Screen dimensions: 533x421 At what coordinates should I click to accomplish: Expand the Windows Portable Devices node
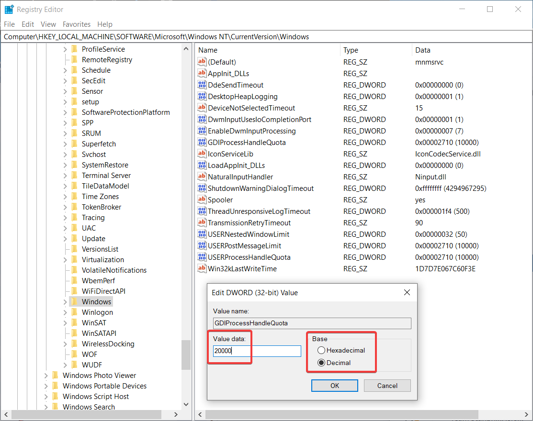click(x=46, y=386)
